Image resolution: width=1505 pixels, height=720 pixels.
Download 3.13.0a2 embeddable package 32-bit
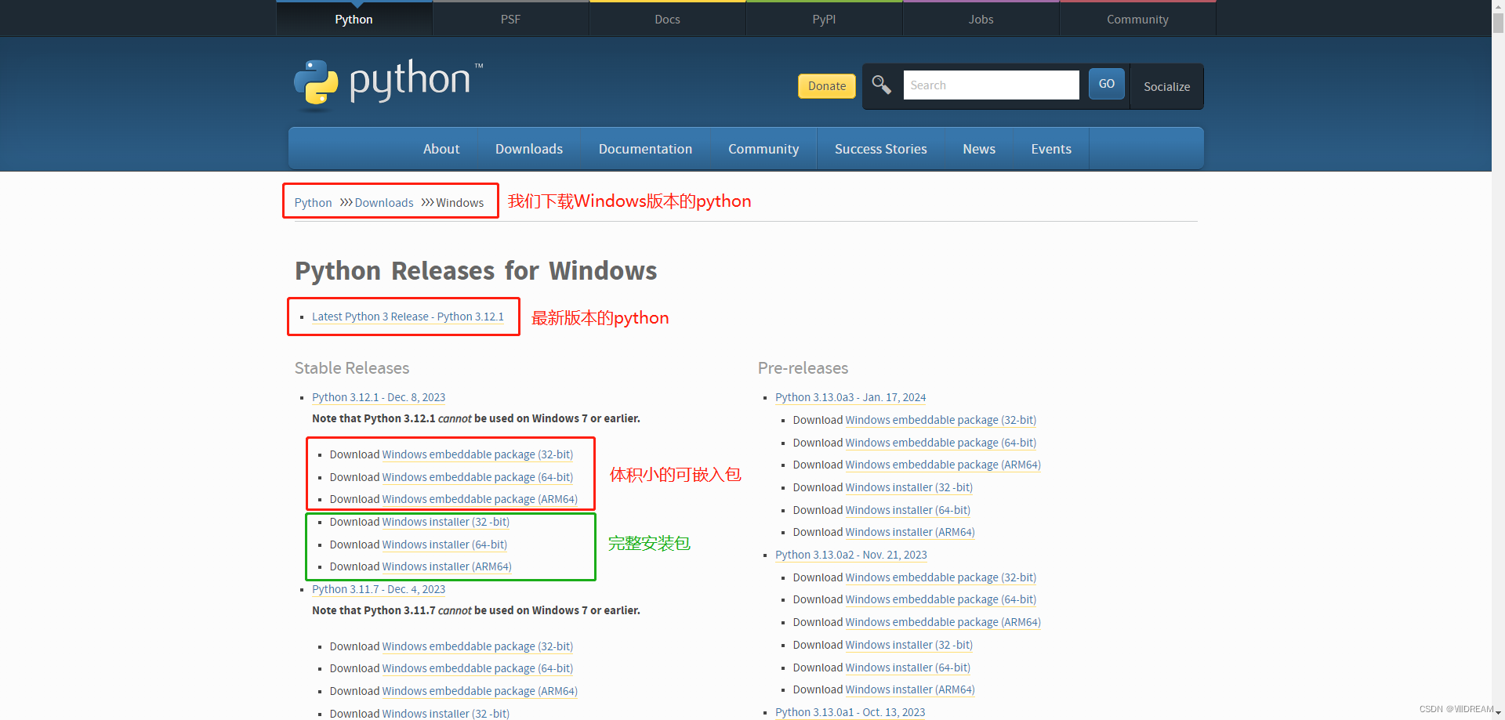pos(941,577)
